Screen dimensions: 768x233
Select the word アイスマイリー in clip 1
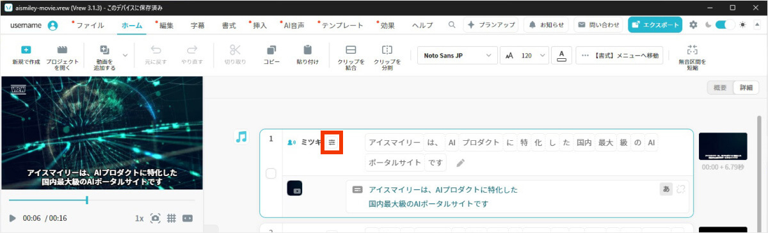tap(395, 143)
